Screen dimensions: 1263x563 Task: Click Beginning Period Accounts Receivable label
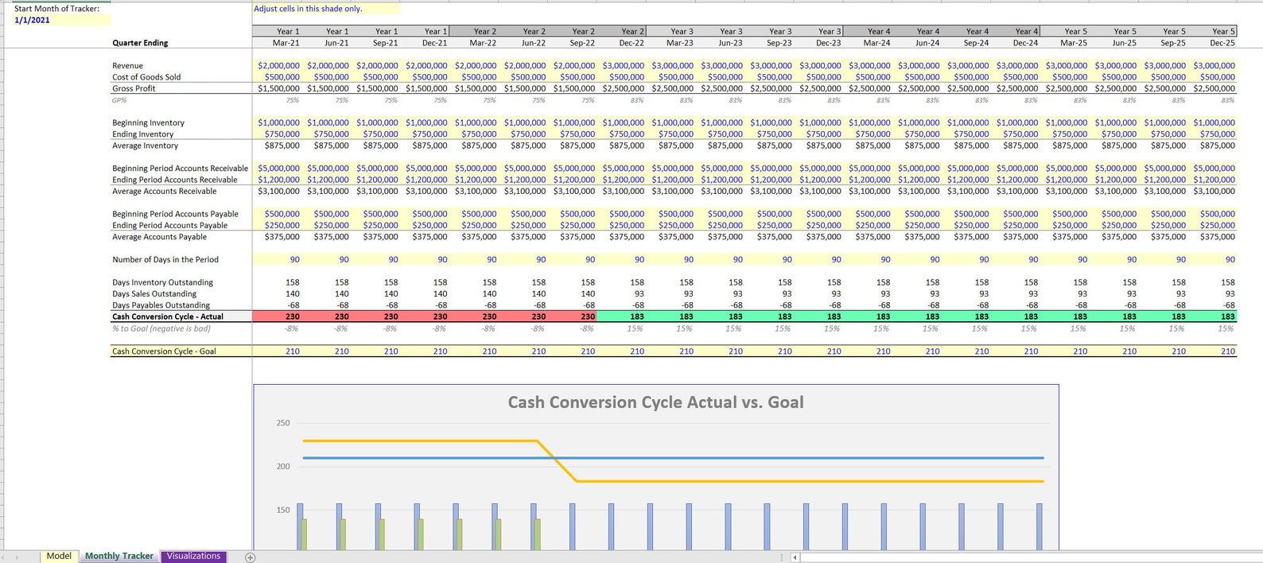pyautogui.click(x=180, y=169)
